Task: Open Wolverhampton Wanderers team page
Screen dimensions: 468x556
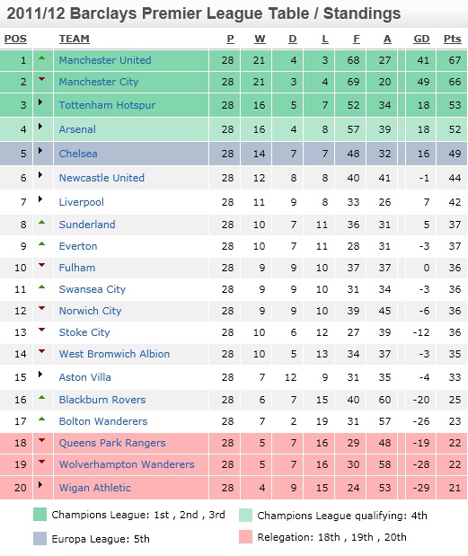Action: tap(127, 464)
